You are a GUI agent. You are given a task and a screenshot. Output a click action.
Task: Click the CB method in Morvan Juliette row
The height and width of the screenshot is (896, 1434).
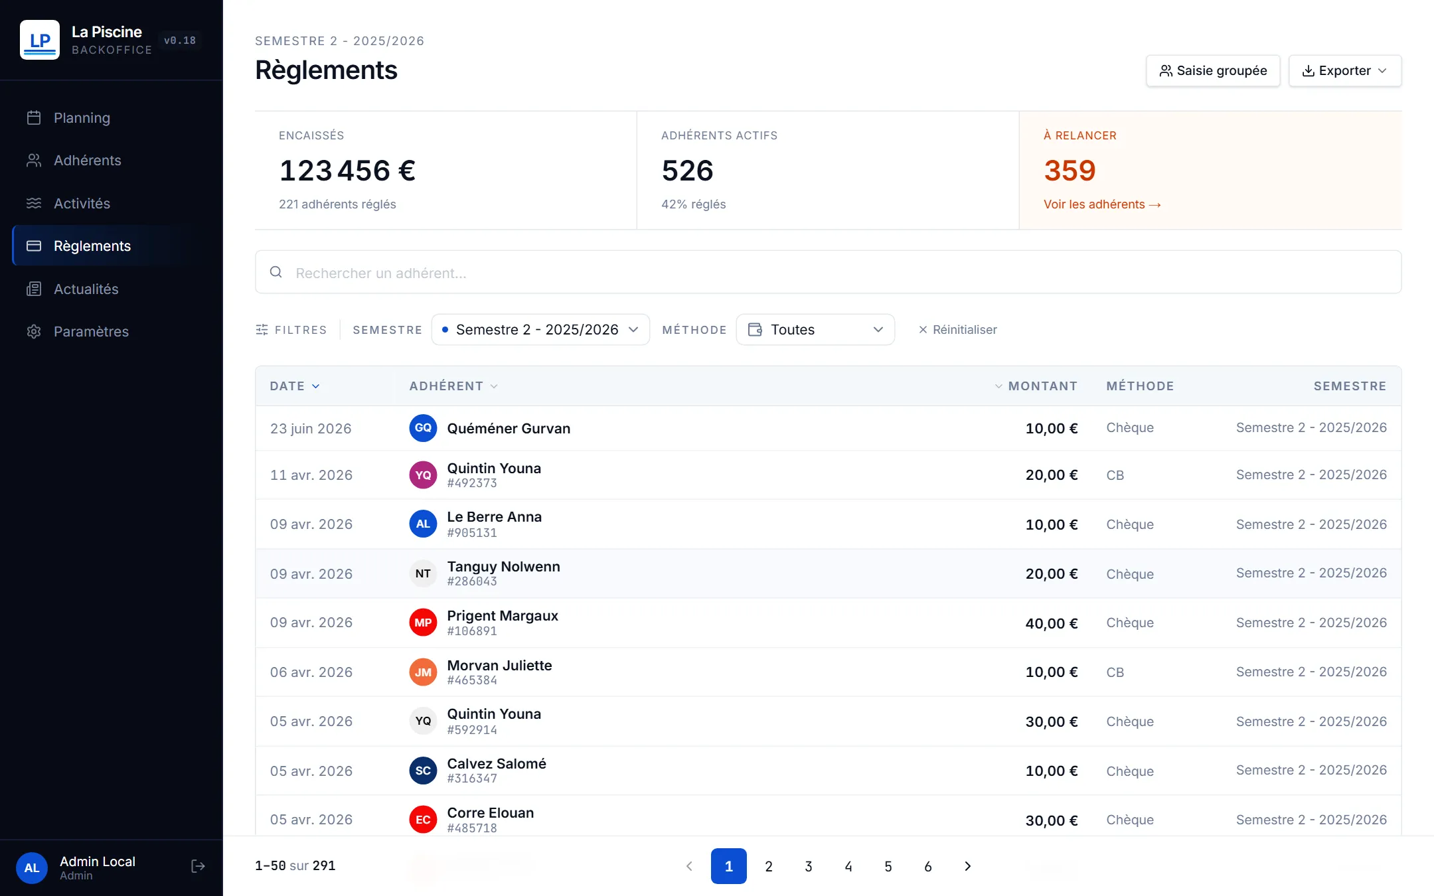pyautogui.click(x=1115, y=672)
